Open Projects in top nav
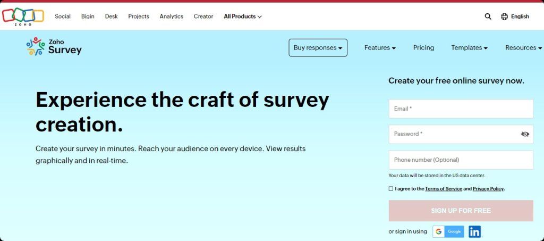544x241 pixels. 139,16
